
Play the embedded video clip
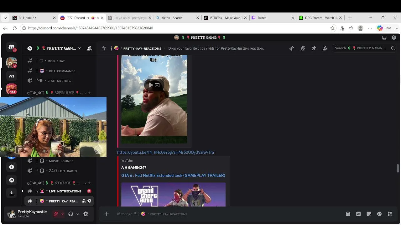click(150, 85)
